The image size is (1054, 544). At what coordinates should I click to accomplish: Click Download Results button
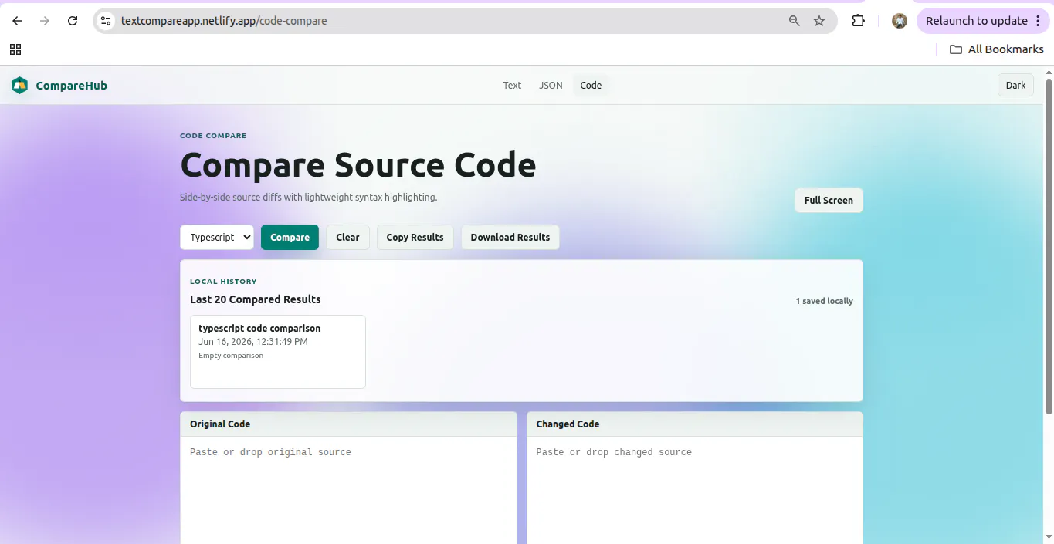(x=510, y=238)
